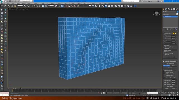Open the Rendering menu
179x100 pixels.
click(55, 3)
